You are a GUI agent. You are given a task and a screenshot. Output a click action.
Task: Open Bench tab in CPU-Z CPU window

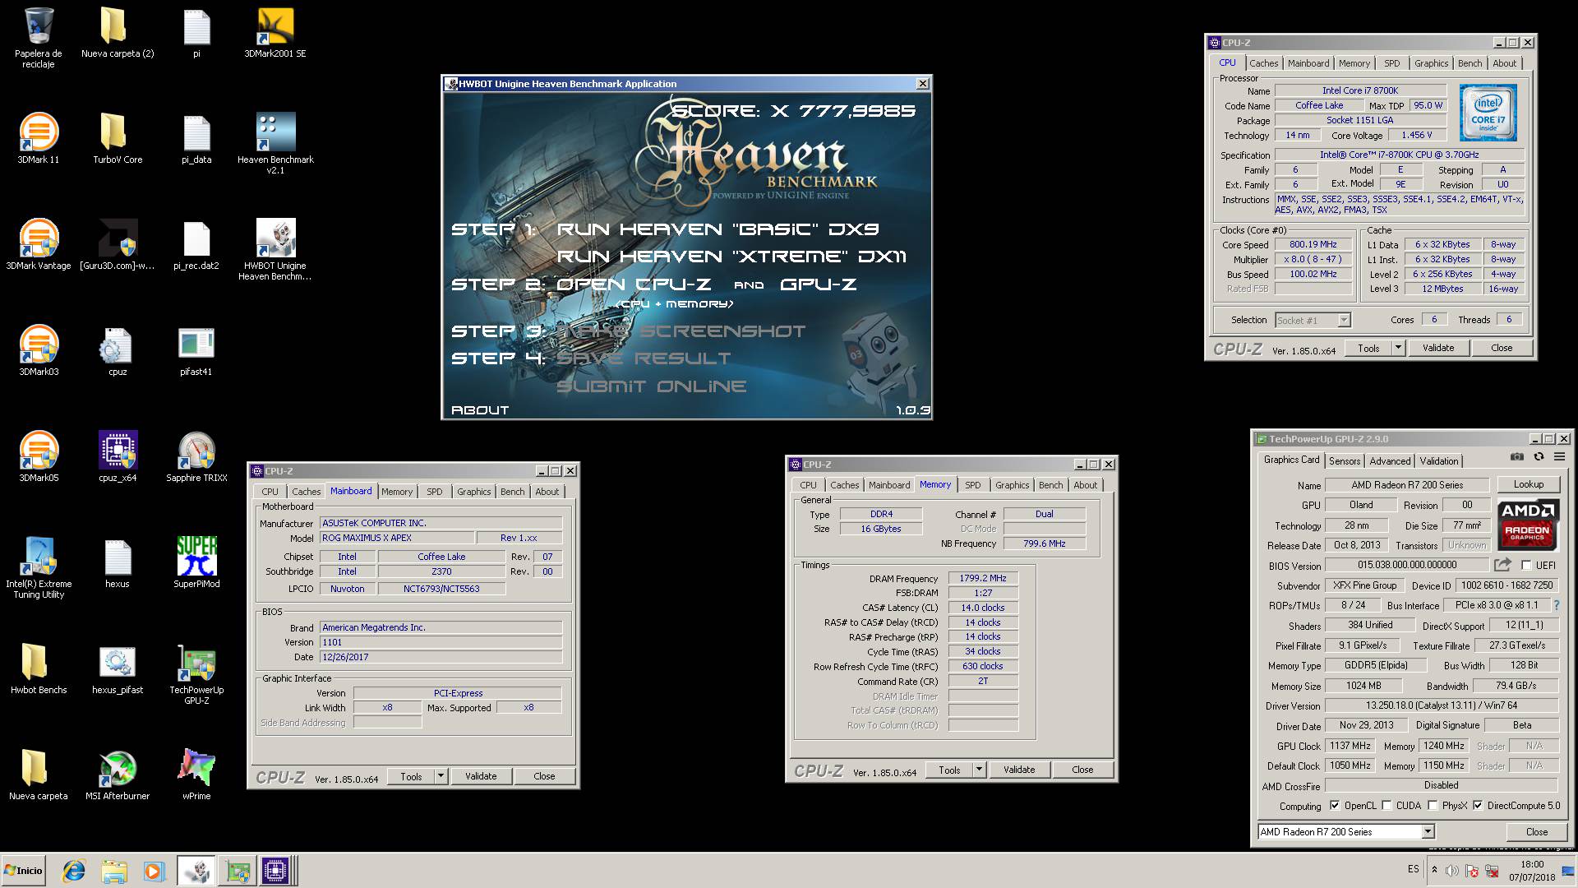pyautogui.click(x=1470, y=63)
